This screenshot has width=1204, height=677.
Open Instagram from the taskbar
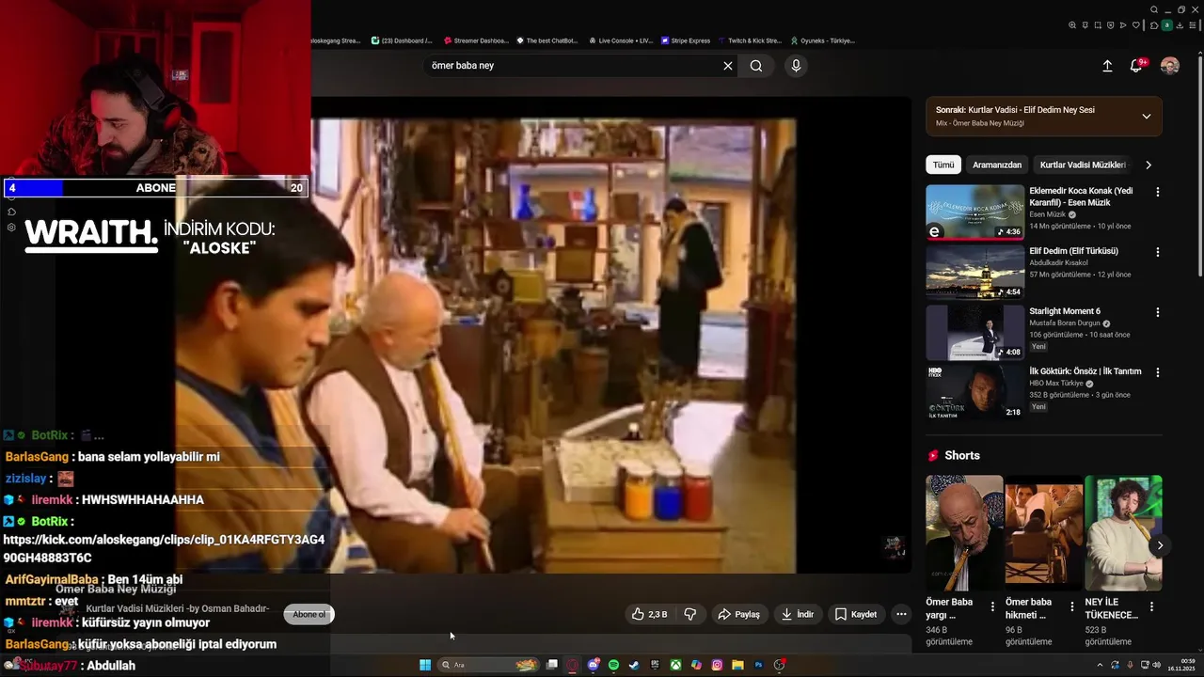(x=717, y=665)
